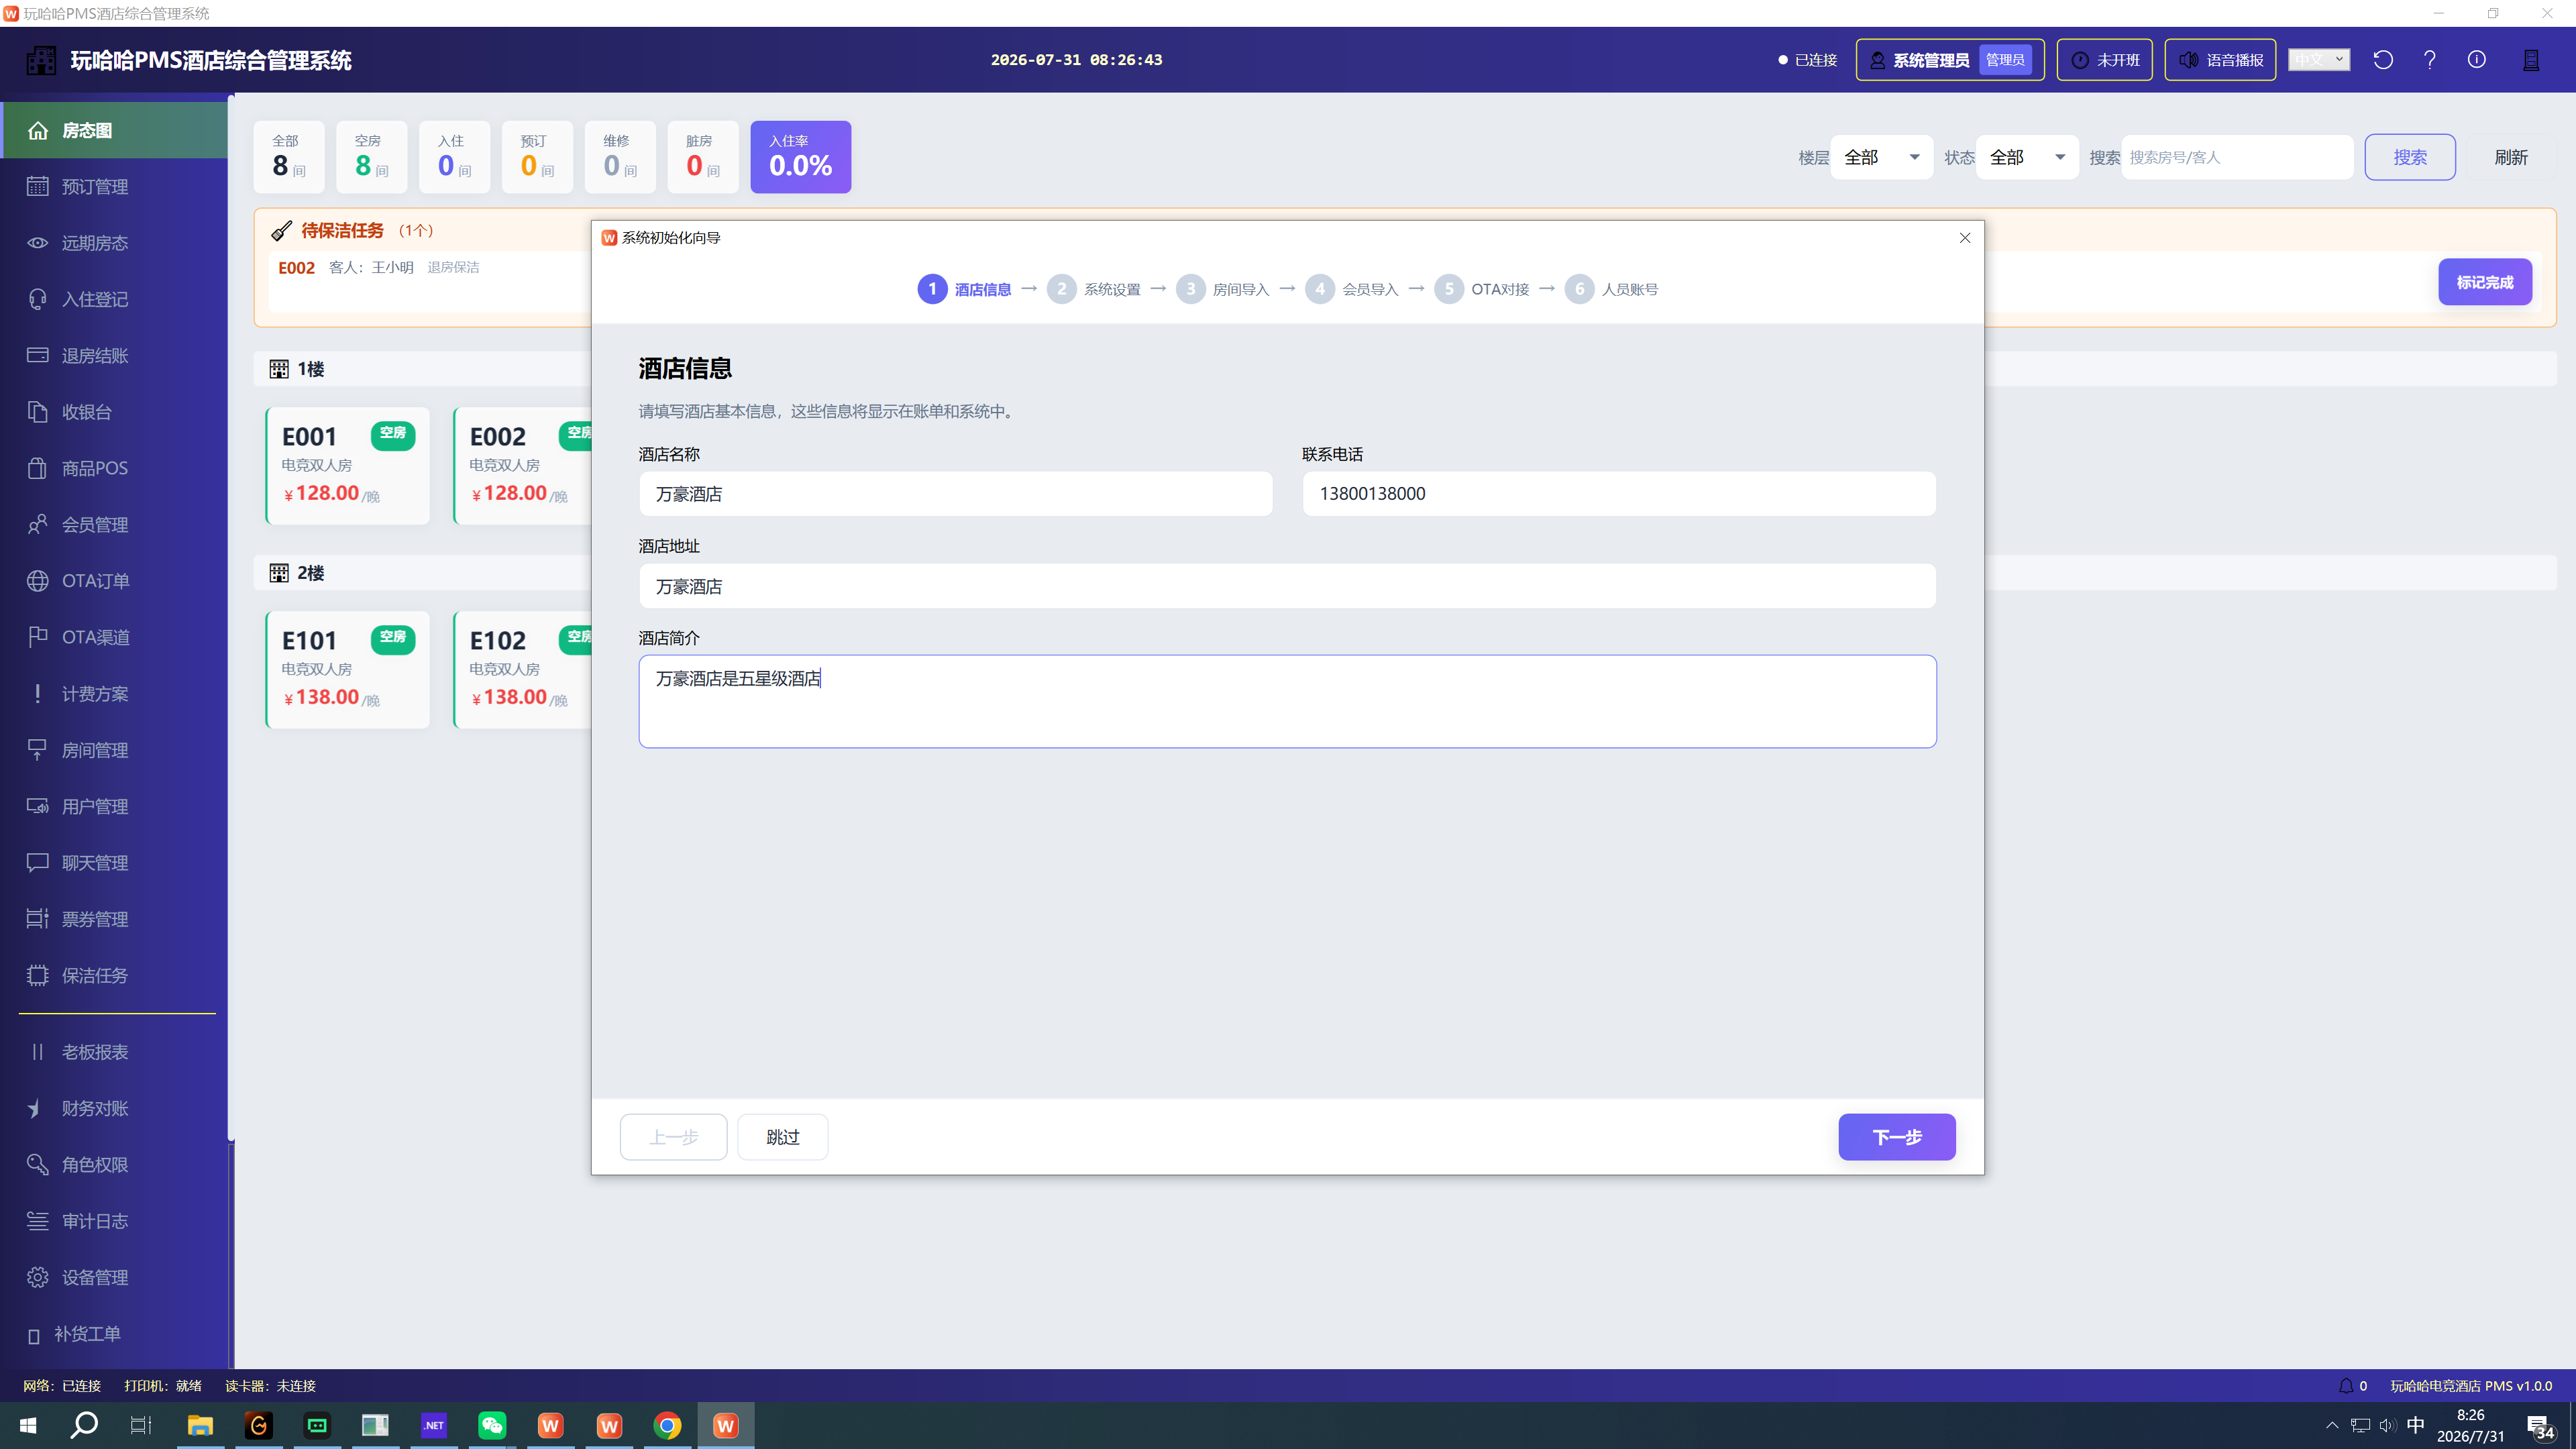This screenshot has height=1449, width=2576.
Task: Click the 商品POS shopping bag icon
Action: [37, 468]
